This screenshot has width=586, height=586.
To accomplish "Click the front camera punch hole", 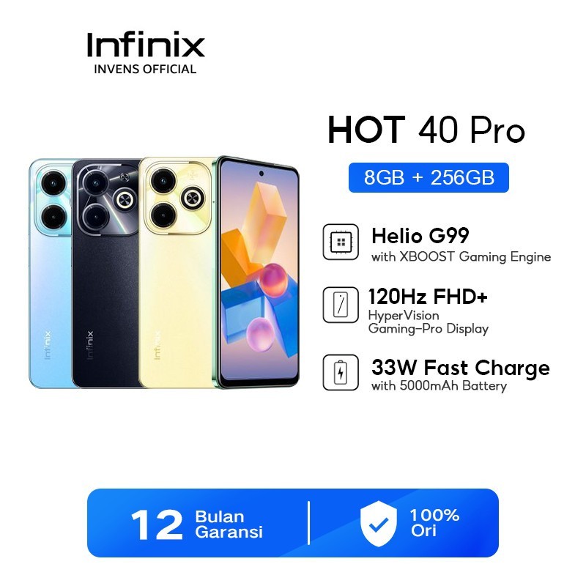I will pyautogui.click(x=262, y=174).
